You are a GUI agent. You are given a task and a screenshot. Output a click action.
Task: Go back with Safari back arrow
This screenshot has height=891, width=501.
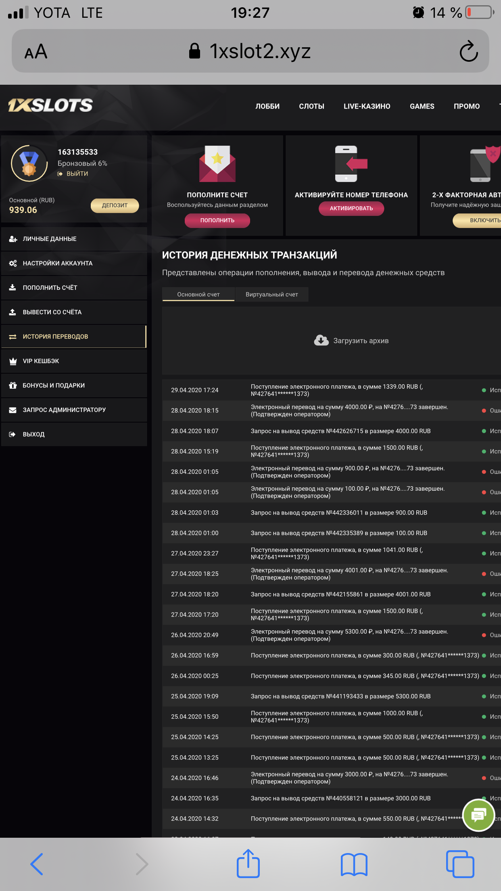(x=37, y=864)
